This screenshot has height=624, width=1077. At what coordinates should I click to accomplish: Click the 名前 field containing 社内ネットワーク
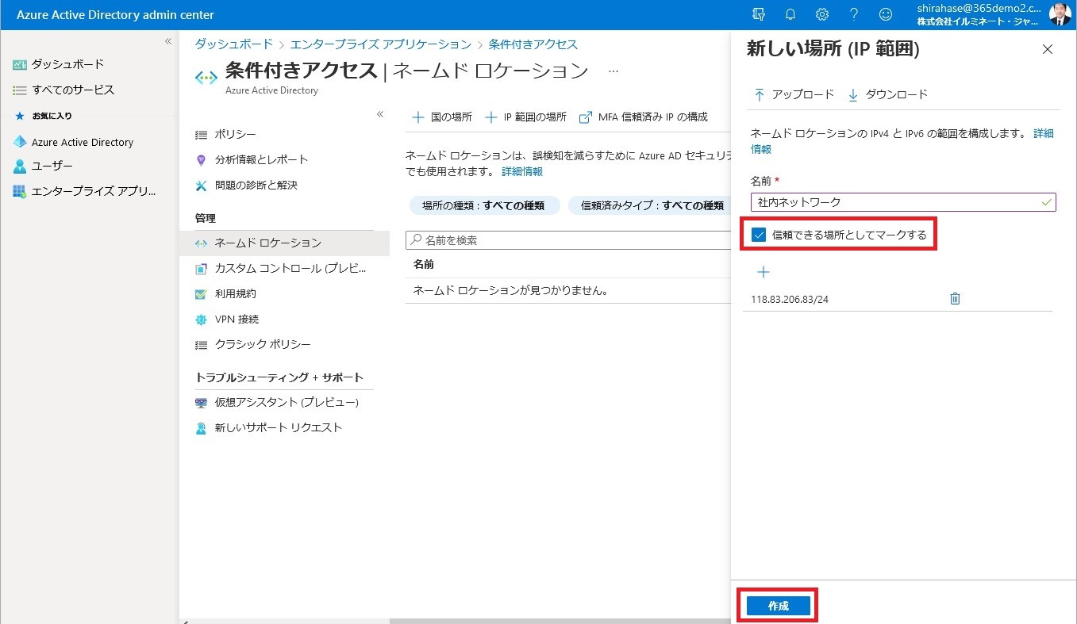click(903, 202)
